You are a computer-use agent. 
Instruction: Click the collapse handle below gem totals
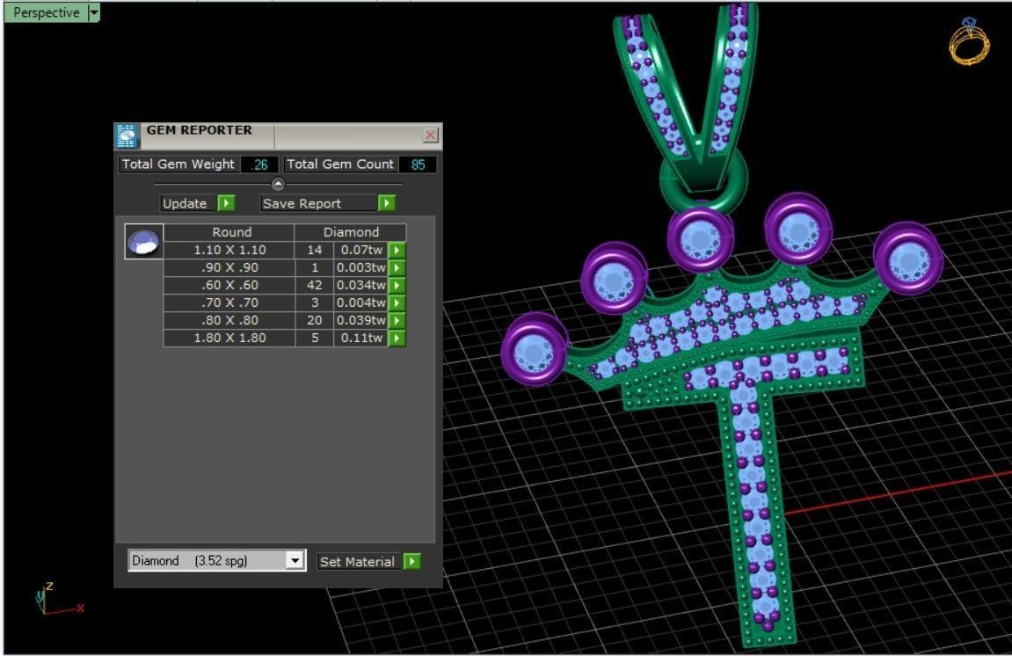coord(278,184)
